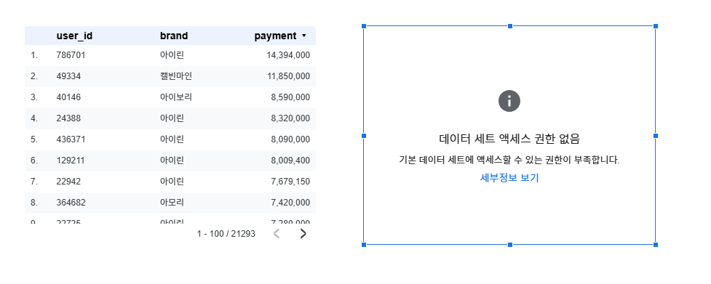Click the info icon in the error card
The width and height of the screenshot is (711, 284).
(x=509, y=101)
